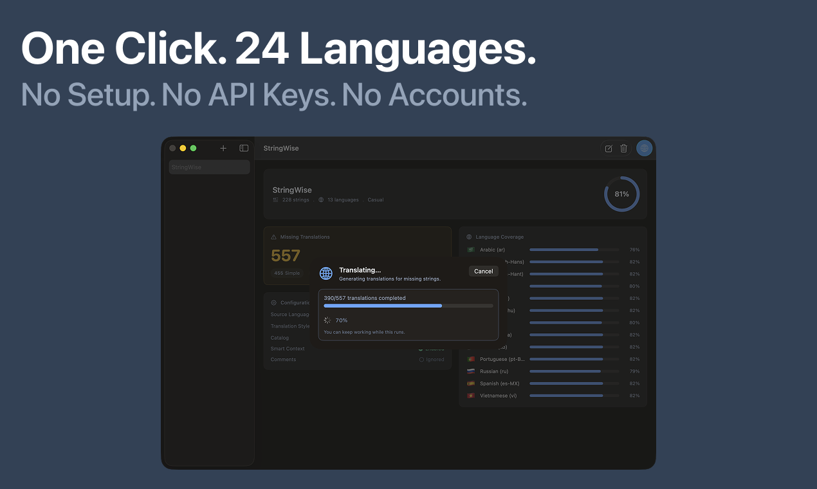Click the 'Casual' style label
817x489 pixels.
coord(376,200)
